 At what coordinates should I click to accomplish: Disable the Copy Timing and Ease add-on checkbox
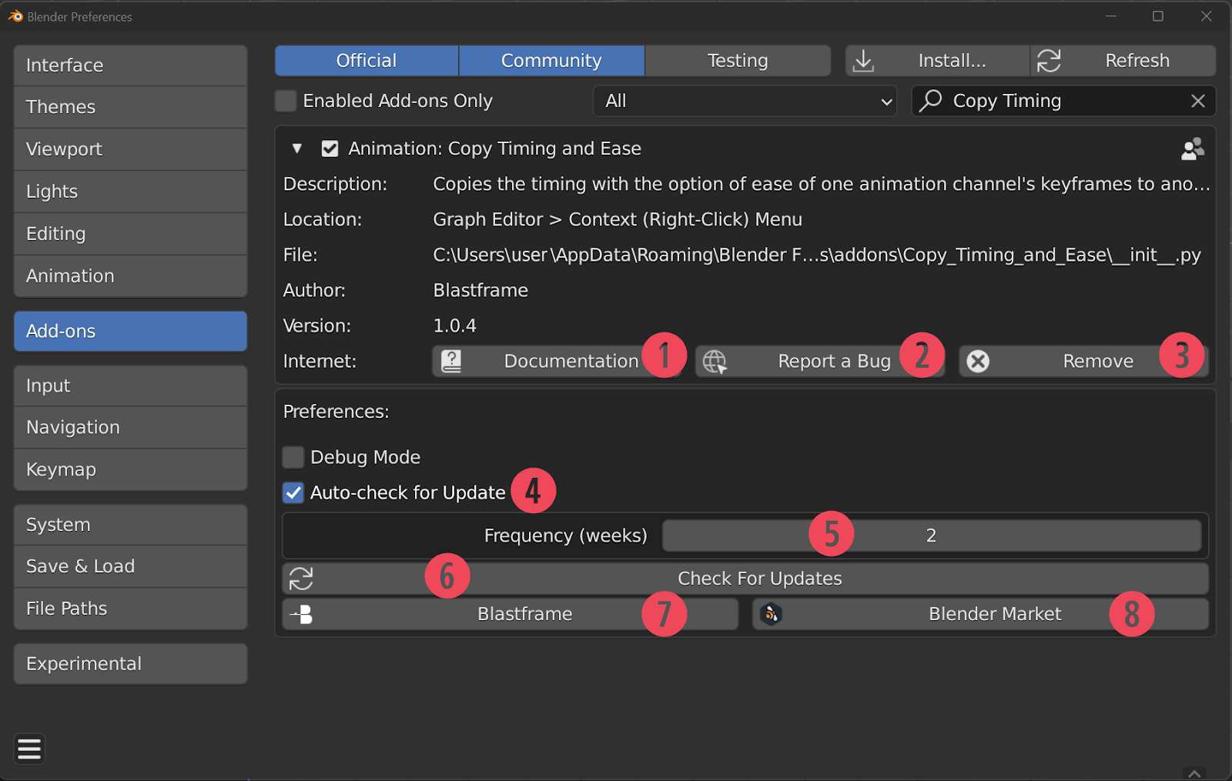[x=330, y=149]
